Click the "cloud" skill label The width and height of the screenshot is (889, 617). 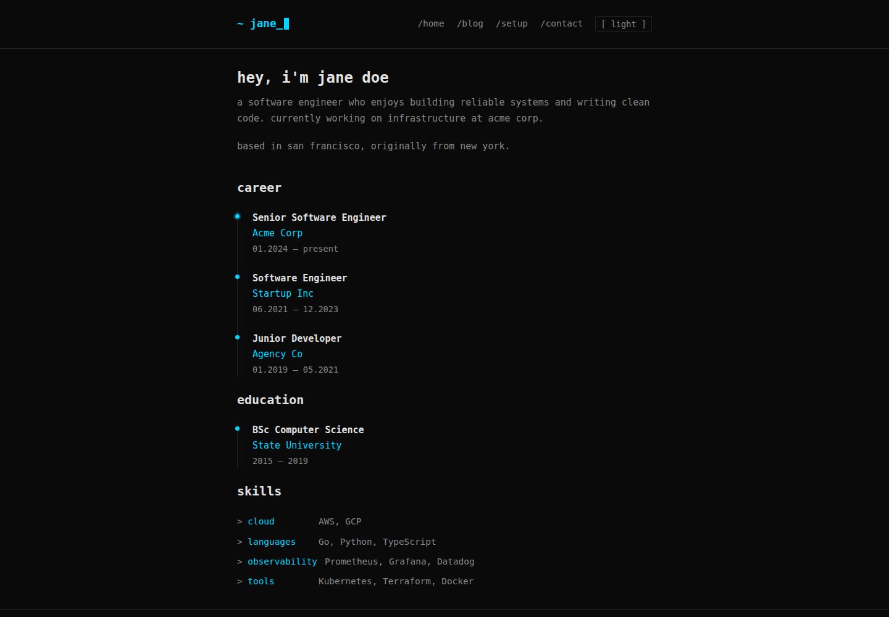tap(261, 522)
